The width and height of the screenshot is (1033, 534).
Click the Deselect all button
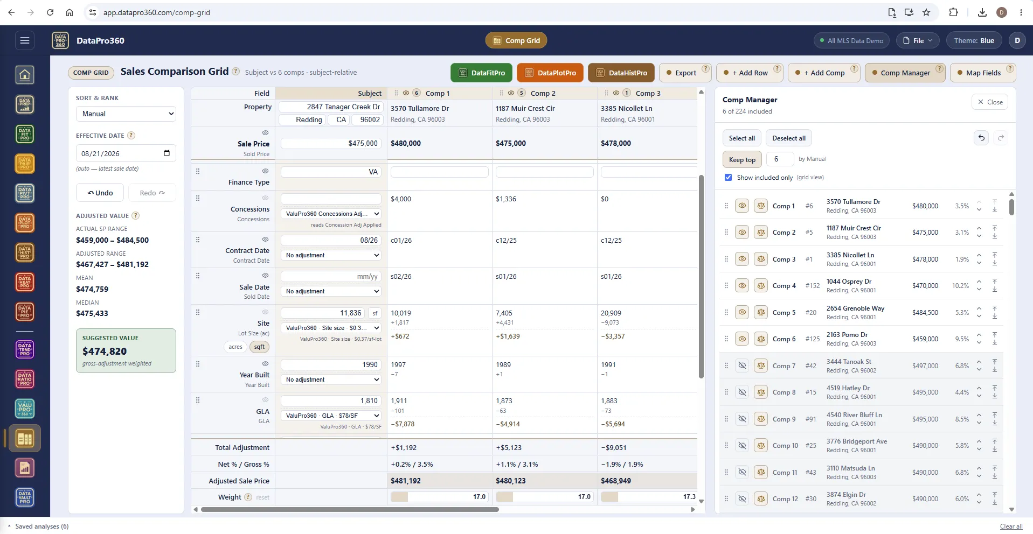point(789,138)
